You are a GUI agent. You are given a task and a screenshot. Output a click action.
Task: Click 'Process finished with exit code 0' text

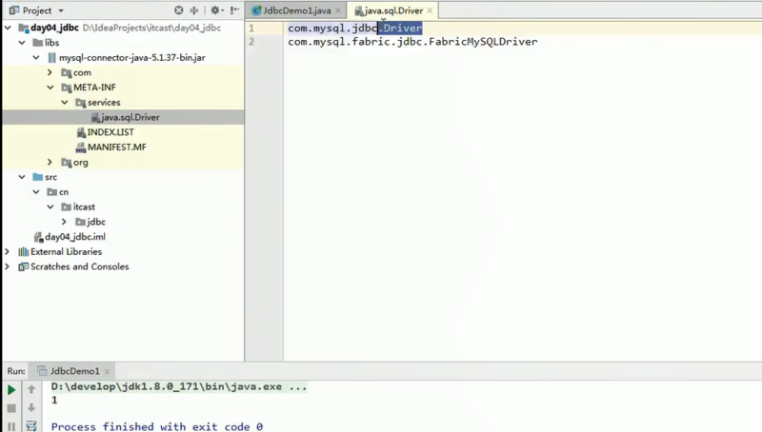[157, 426]
